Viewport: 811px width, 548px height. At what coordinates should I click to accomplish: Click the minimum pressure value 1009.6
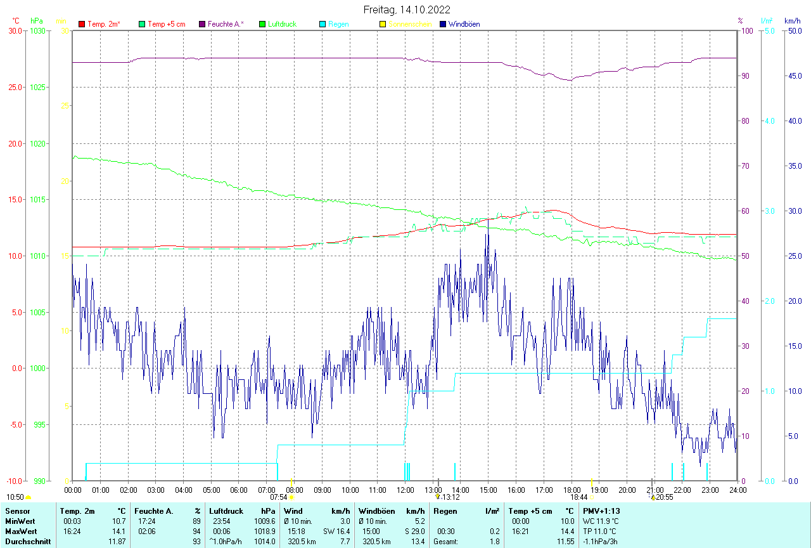[x=265, y=521]
